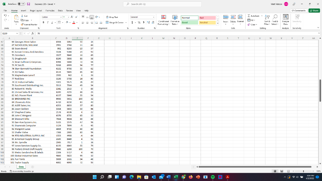The width and height of the screenshot is (322, 181).
Task: Select the Good cell style
Action: pos(189,23)
